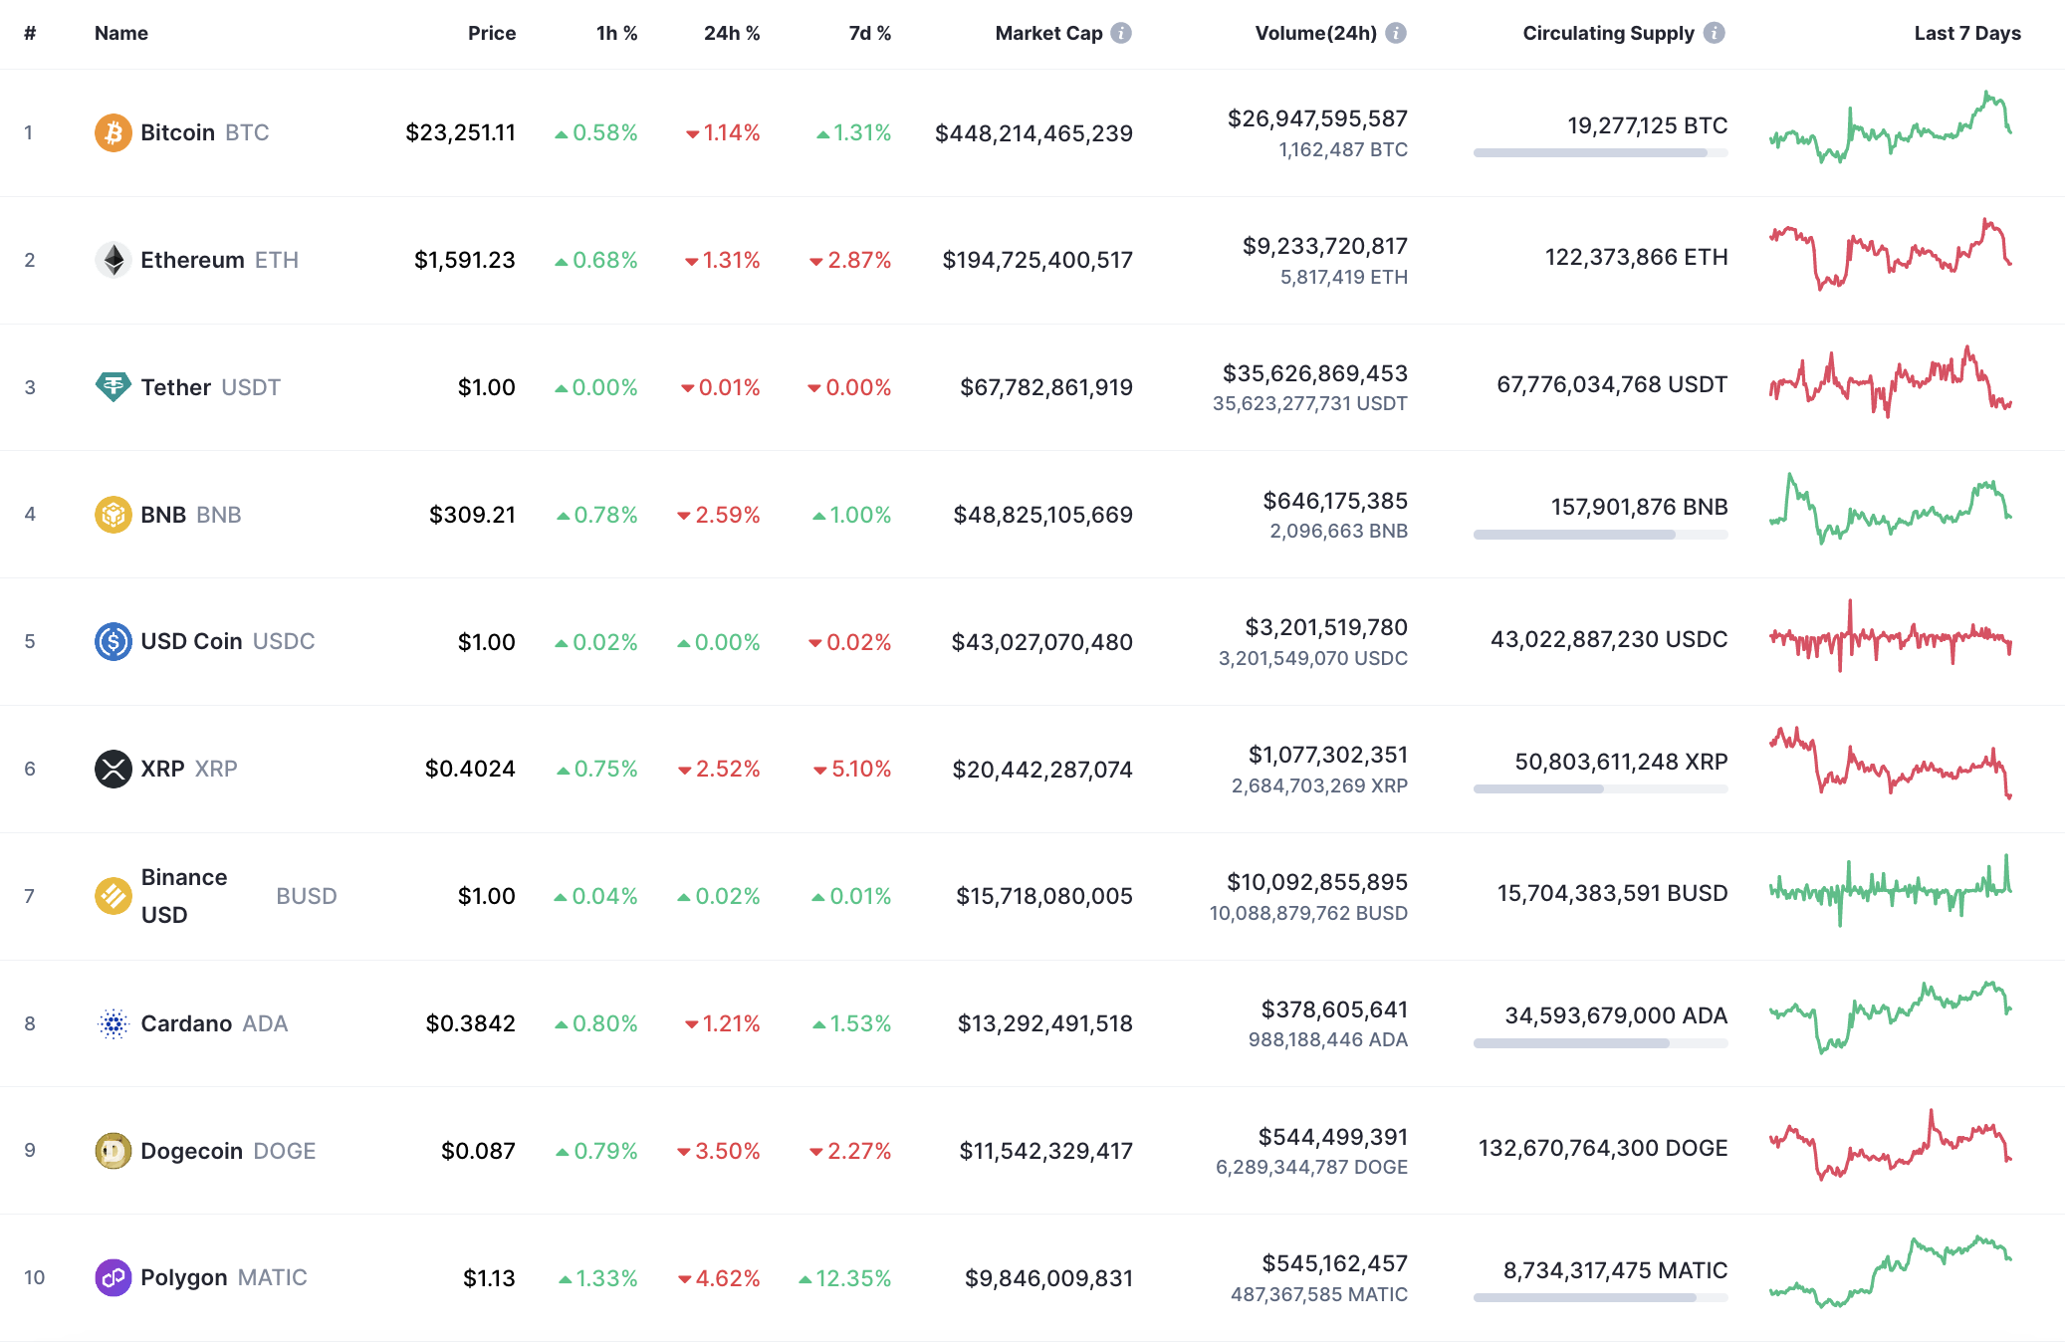The height and width of the screenshot is (1342, 2065).
Task: Click the BNB logo icon
Action: (113, 514)
